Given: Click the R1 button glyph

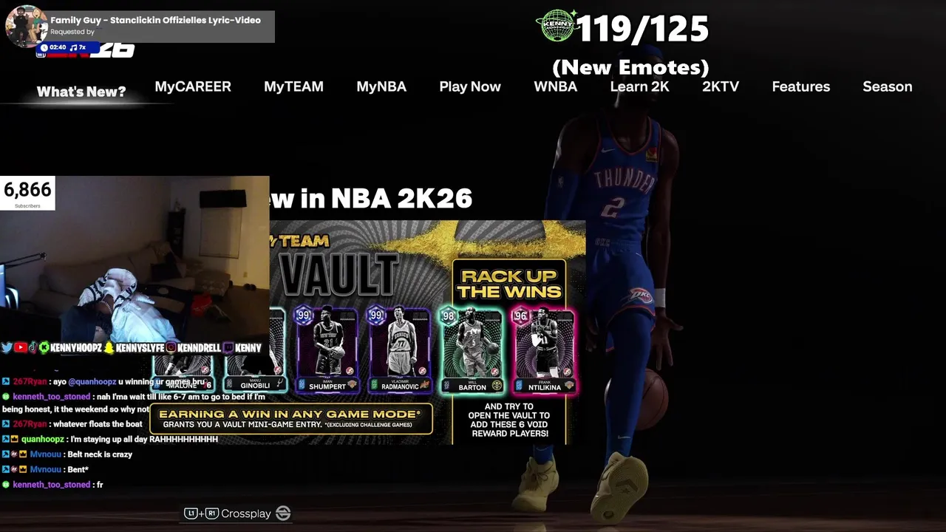Looking at the screenshot, I should (212, 513).
